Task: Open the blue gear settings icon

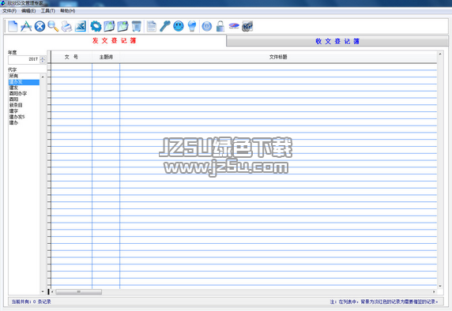Action: pos(96,26)
